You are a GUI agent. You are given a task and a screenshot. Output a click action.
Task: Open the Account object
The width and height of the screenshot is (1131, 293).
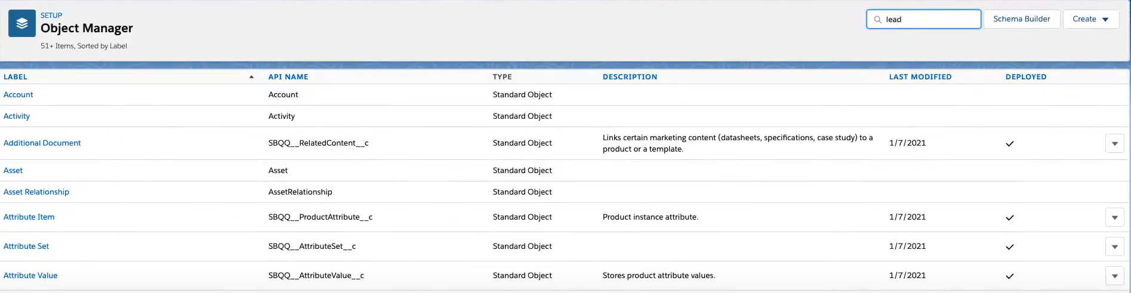point(19,95)
